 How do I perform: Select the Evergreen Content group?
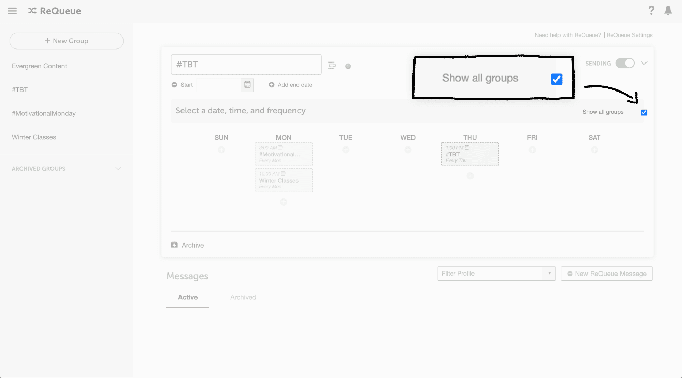pyautogui.click(x=39, y=66)
